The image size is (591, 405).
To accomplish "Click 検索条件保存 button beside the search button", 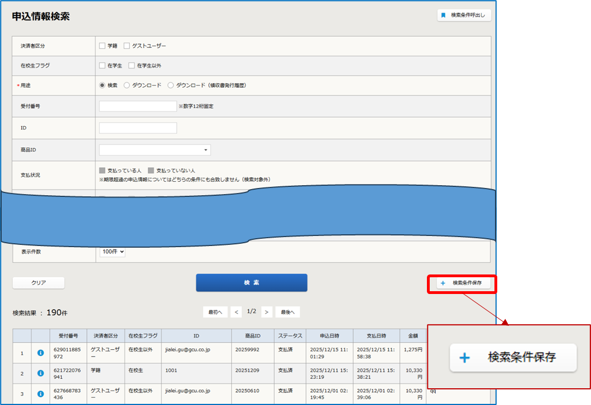I will pyautogui.click(x=462, y=283).
